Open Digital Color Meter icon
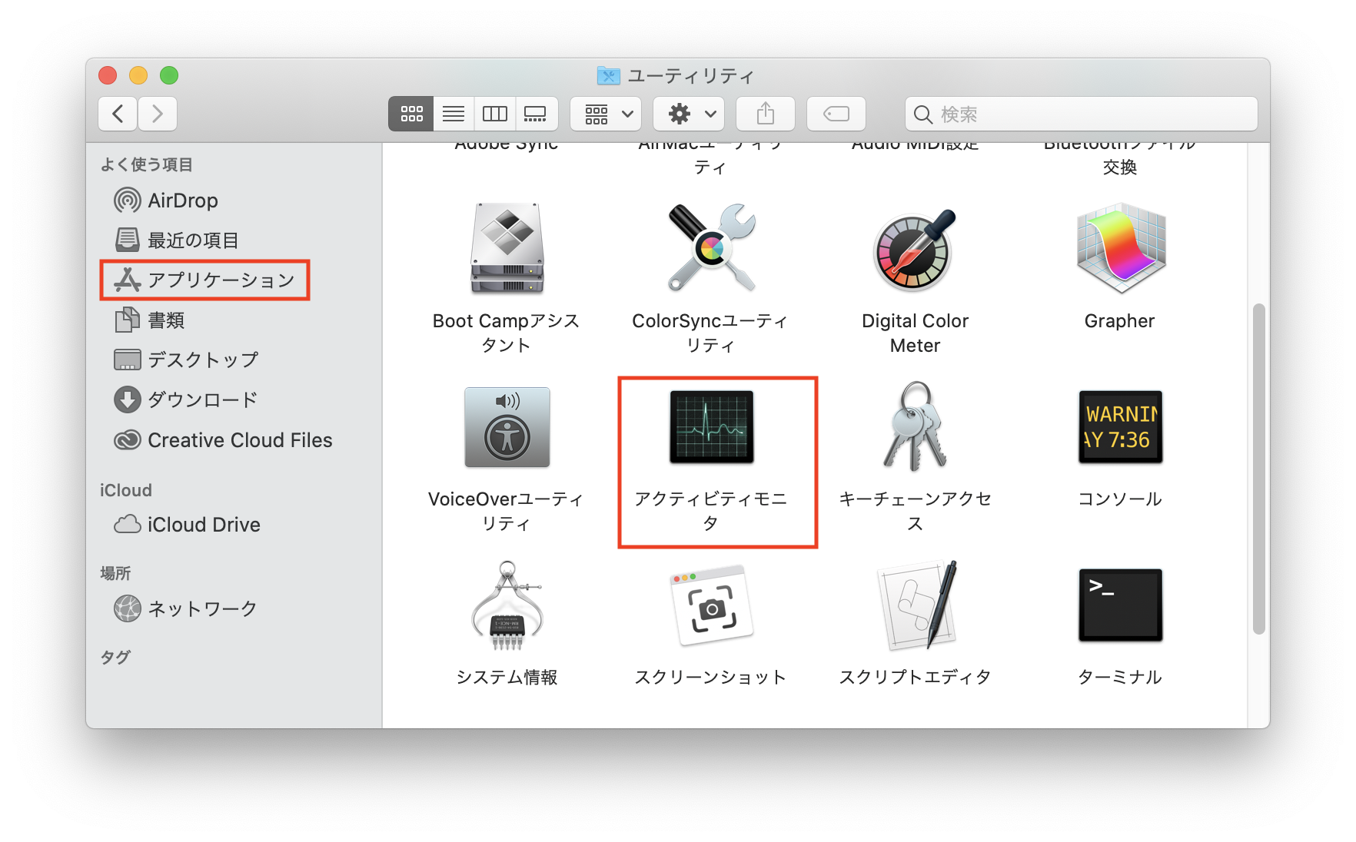 pyautogui.click(x=915, y=250)
